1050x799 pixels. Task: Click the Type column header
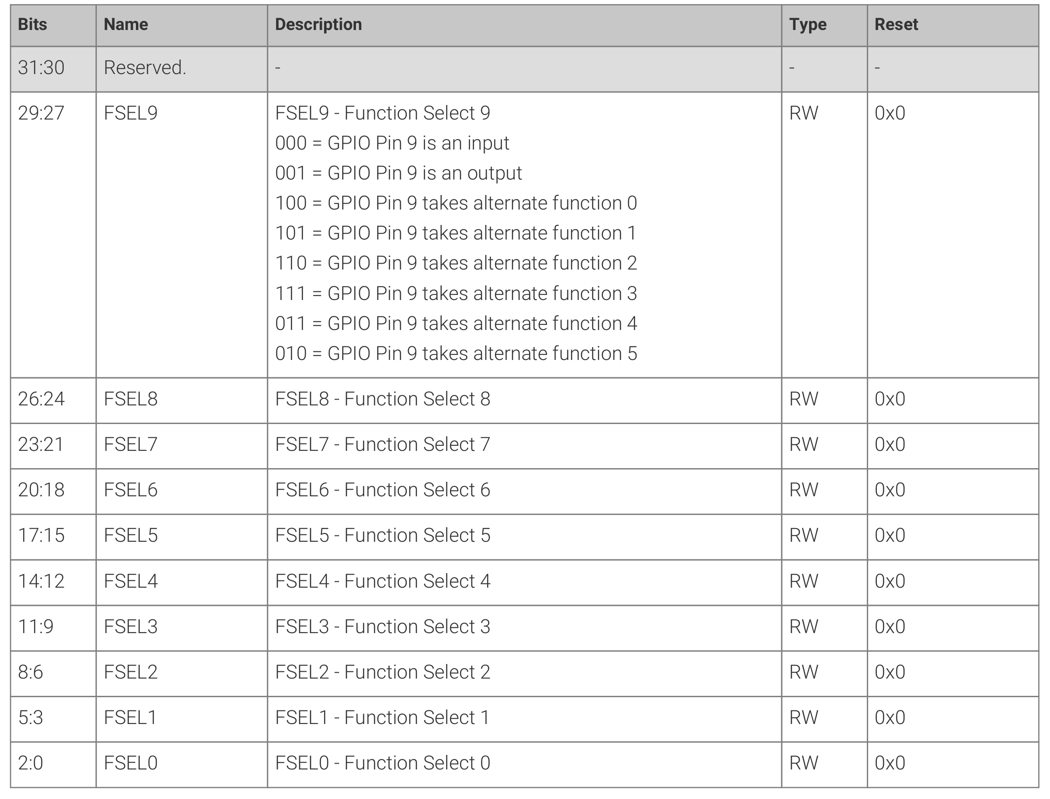tap(807, 25)
